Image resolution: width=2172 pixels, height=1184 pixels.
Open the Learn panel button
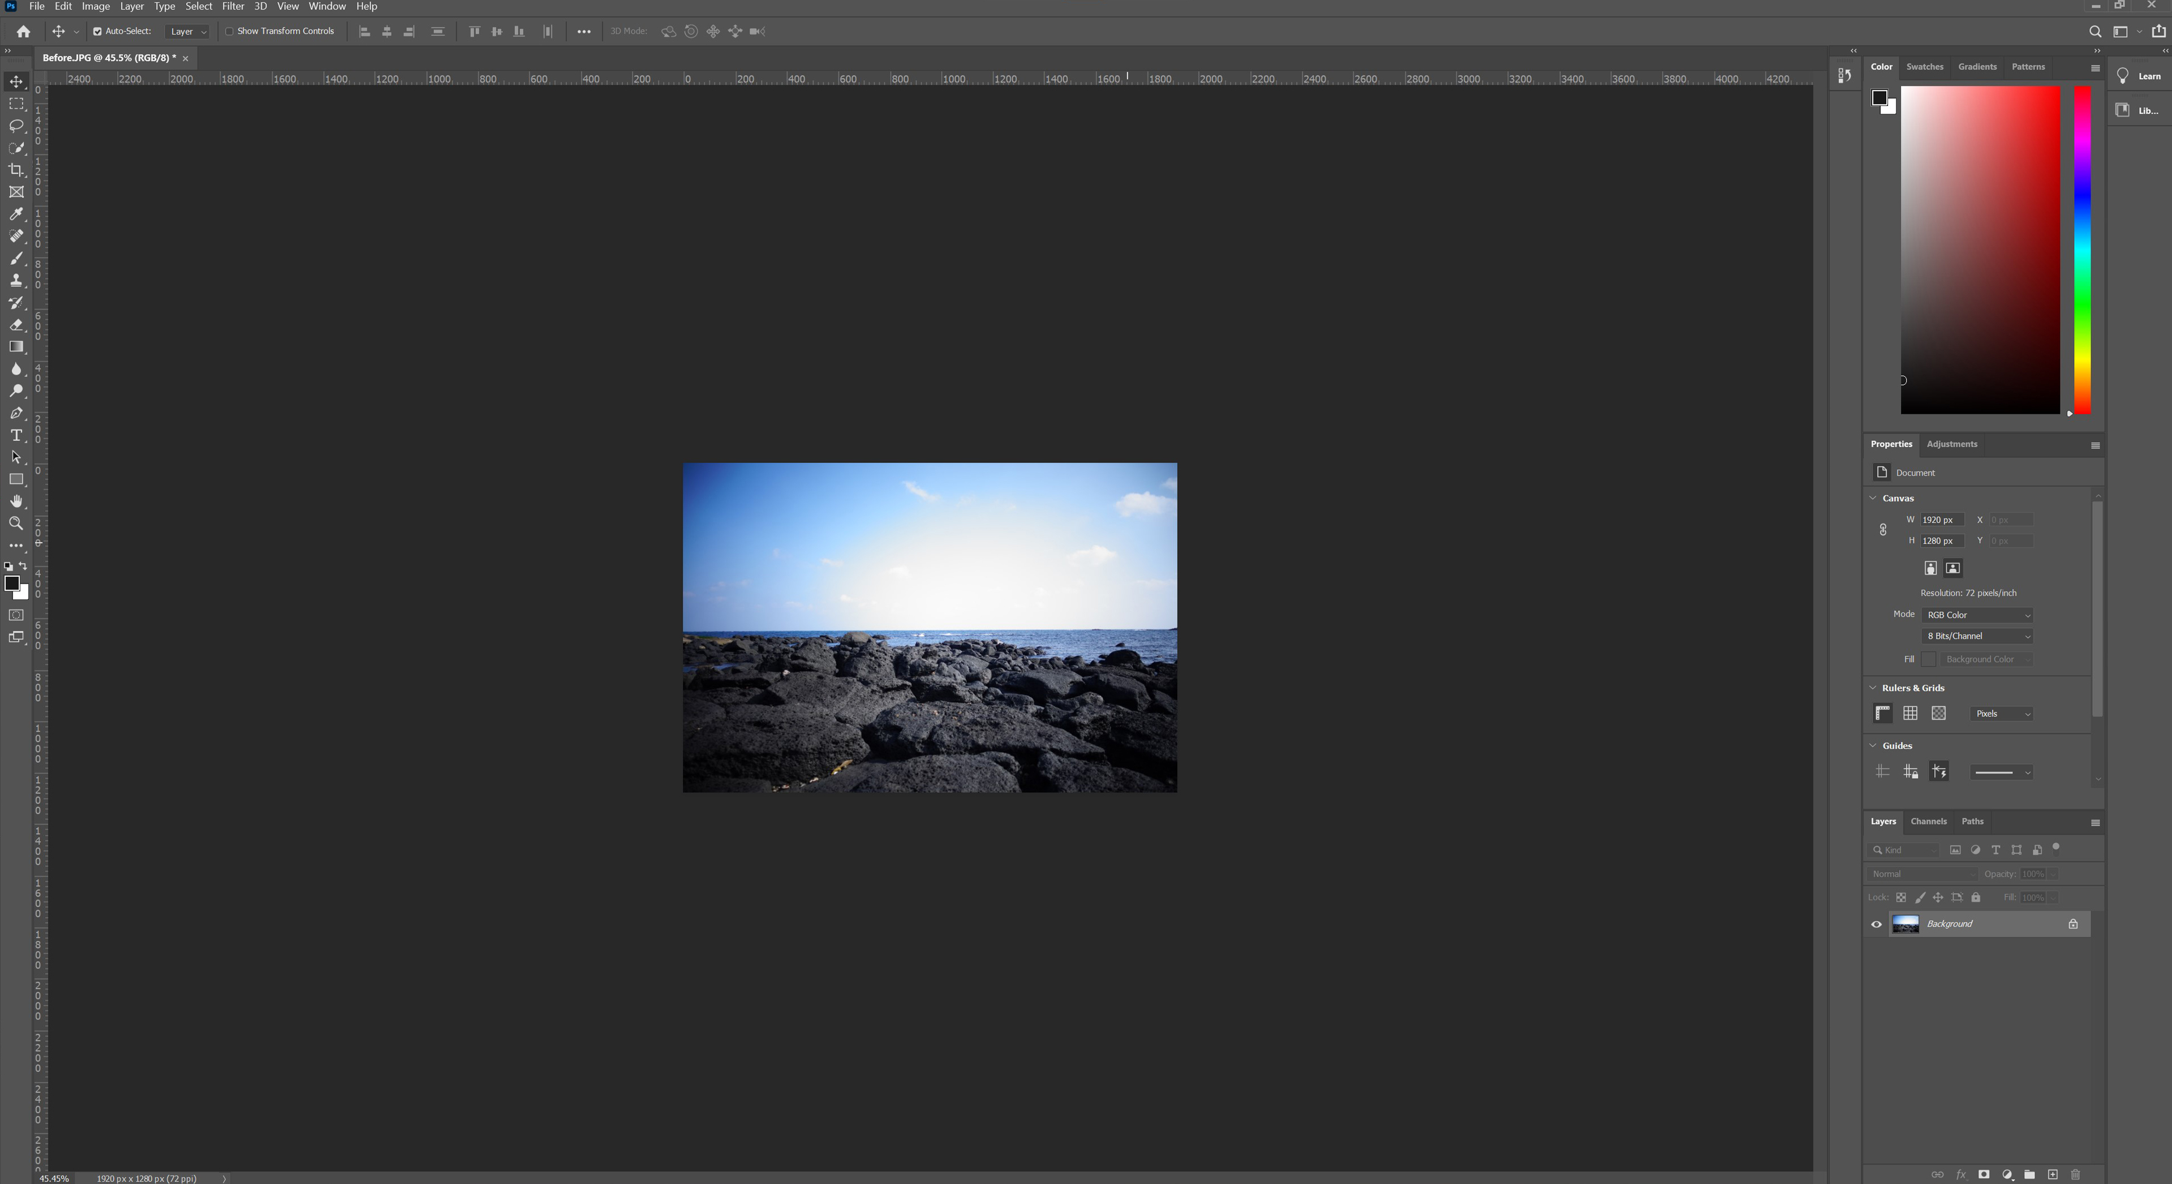2139,76
